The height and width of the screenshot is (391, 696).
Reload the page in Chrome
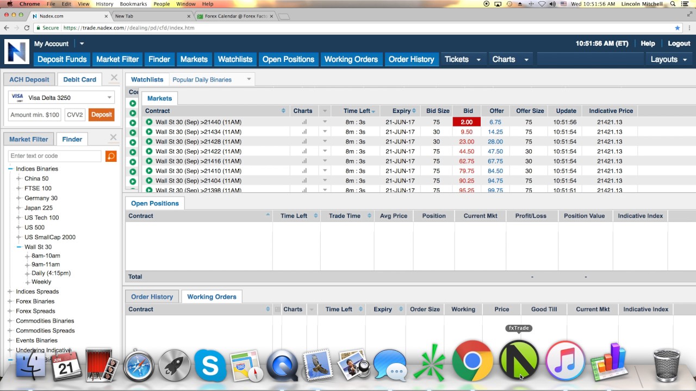[27, 28]
